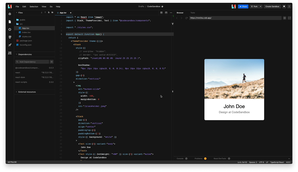The height and width of the screenshot is (172, 298).
Task: Click the Add Dependency search field
Action: 32,62
